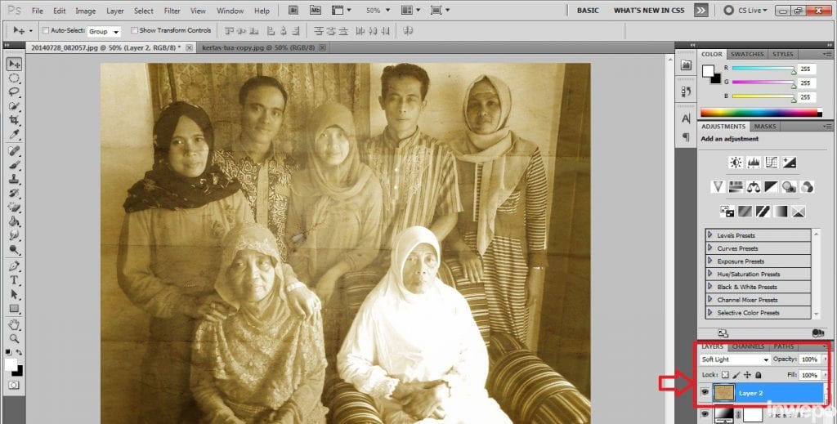The image size is (837, 424).
Task: Check Show Transform Controls
Action: coord(133,30)
